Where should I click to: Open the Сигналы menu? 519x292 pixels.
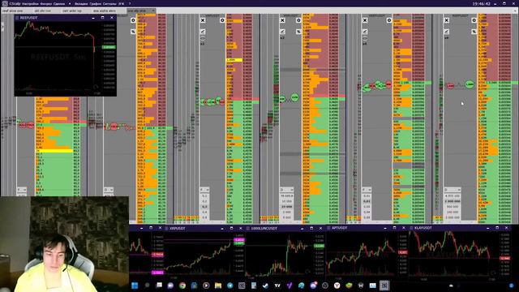tap(109, 3)
